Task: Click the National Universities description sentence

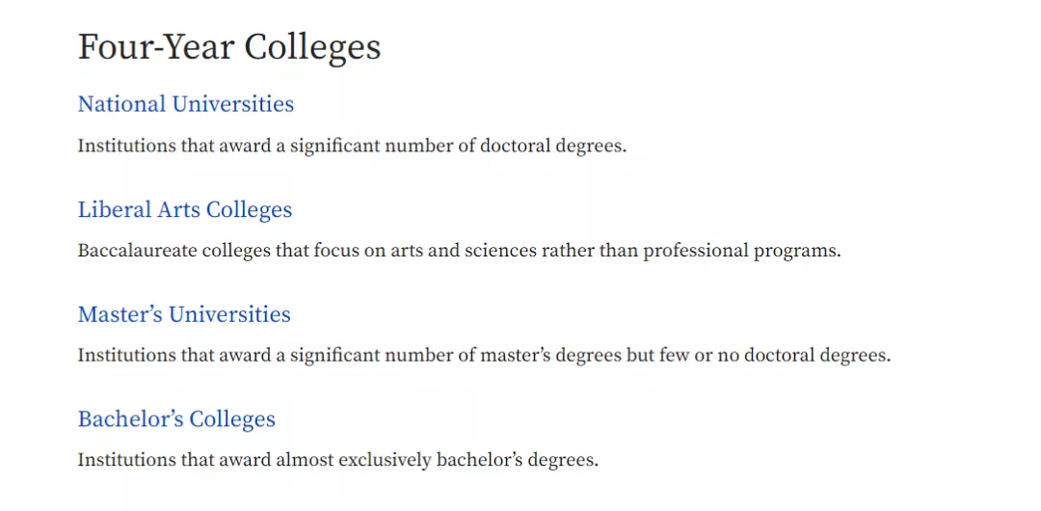Action: pyautogui.click(x=352, y=147)
